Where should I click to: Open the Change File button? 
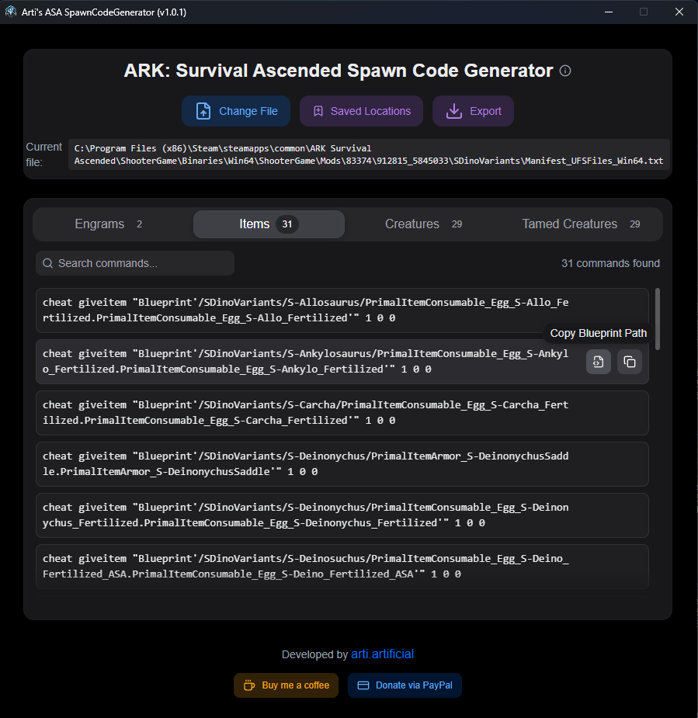[x=236, y=111]
